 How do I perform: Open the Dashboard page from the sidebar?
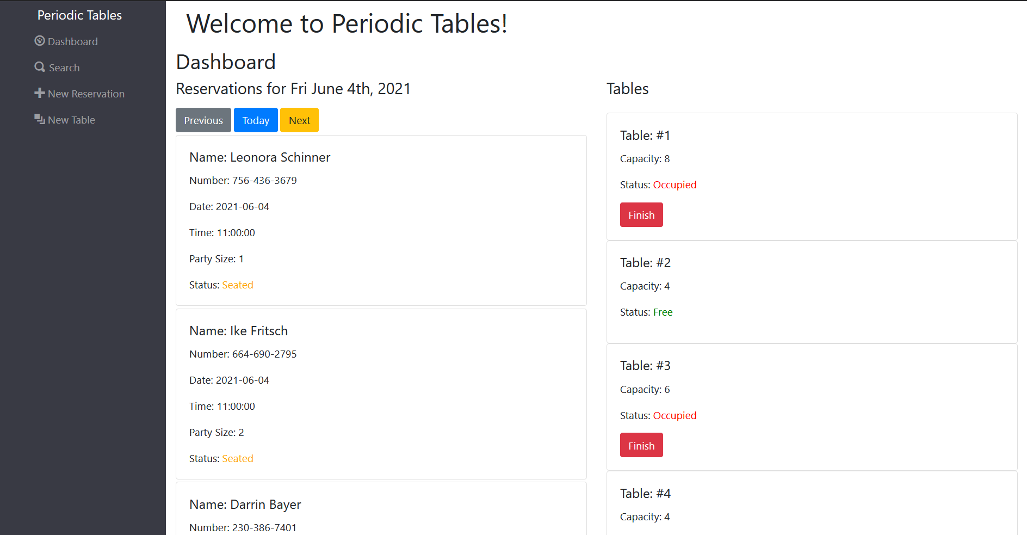point(73,41)
